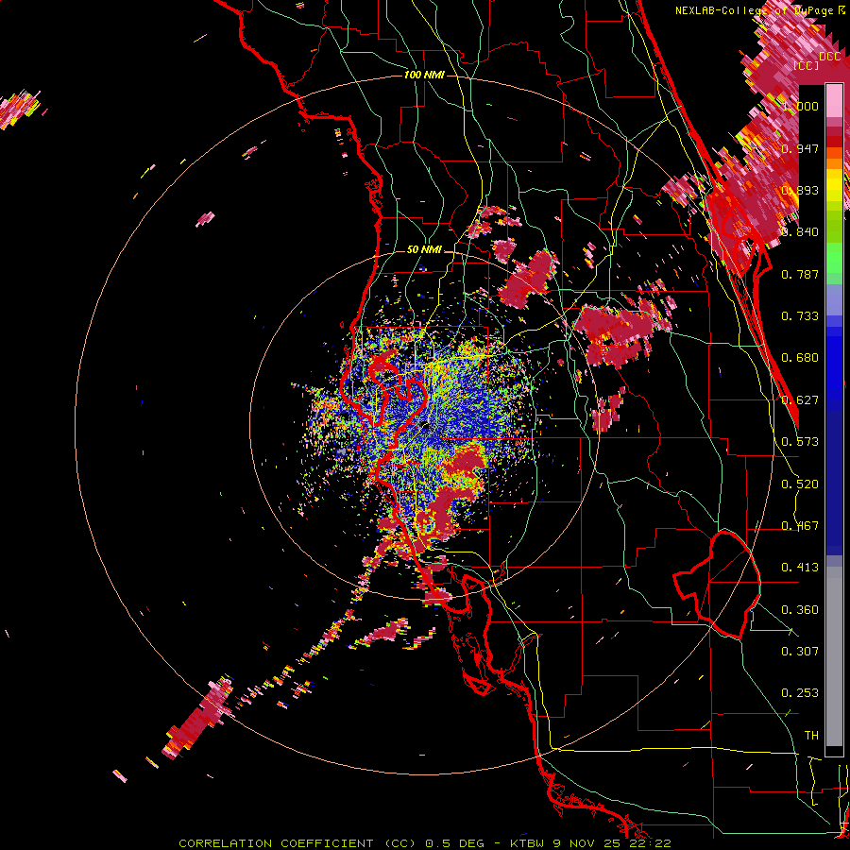Pick the light pink swatch atop the color bar
The image size is (850, 850).
pos(834,100)
